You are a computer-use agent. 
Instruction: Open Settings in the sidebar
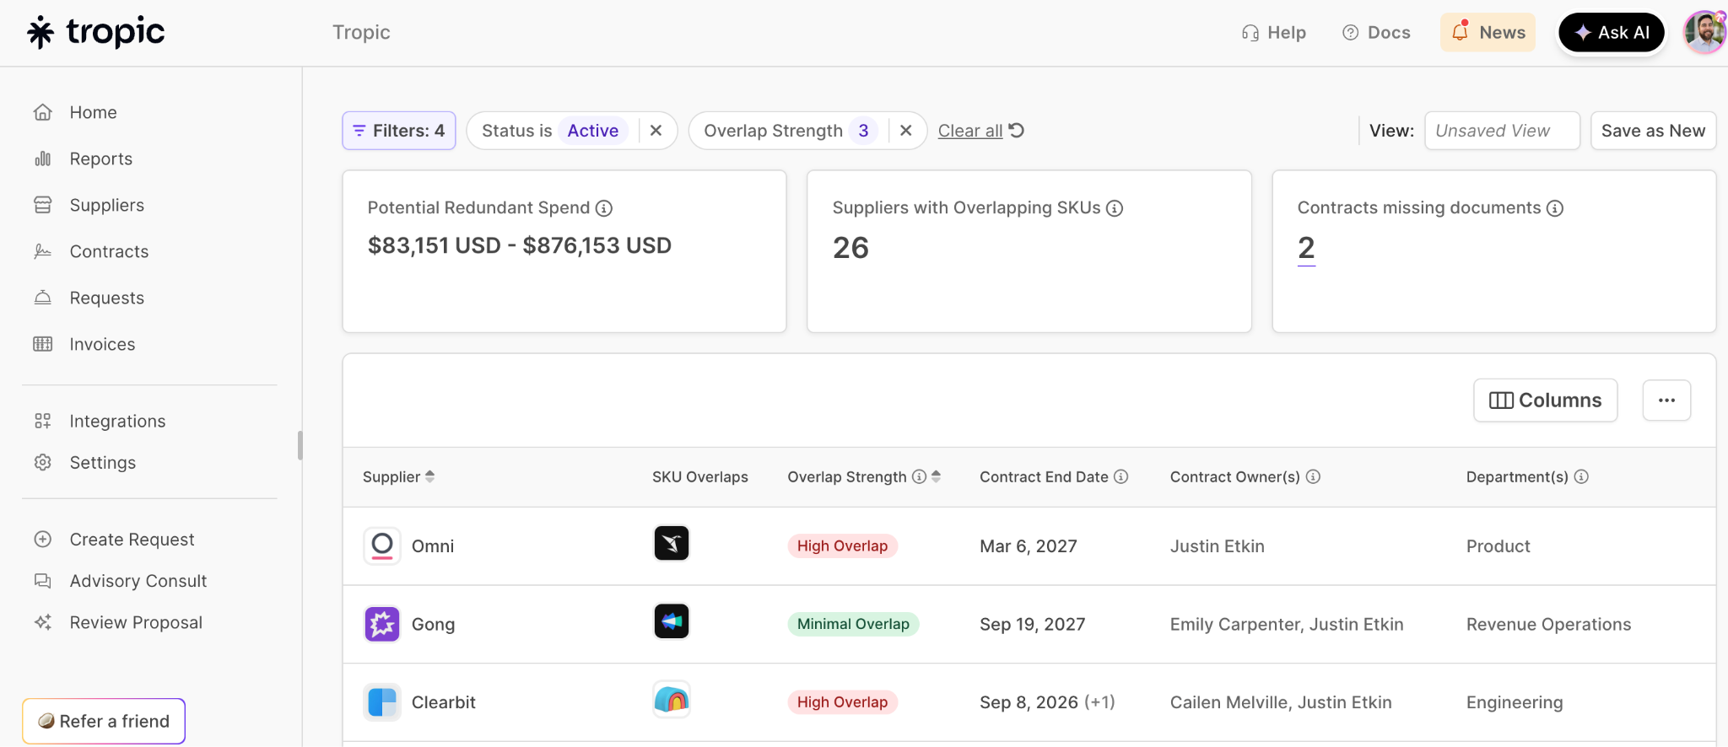pyautogui.click(x=102, y=462)
